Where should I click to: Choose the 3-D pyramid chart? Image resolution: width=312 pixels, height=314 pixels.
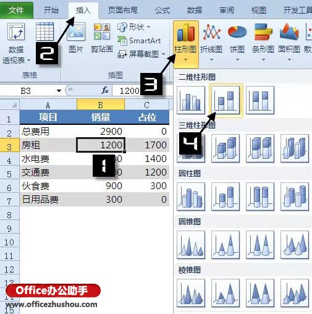pos(295,293)
